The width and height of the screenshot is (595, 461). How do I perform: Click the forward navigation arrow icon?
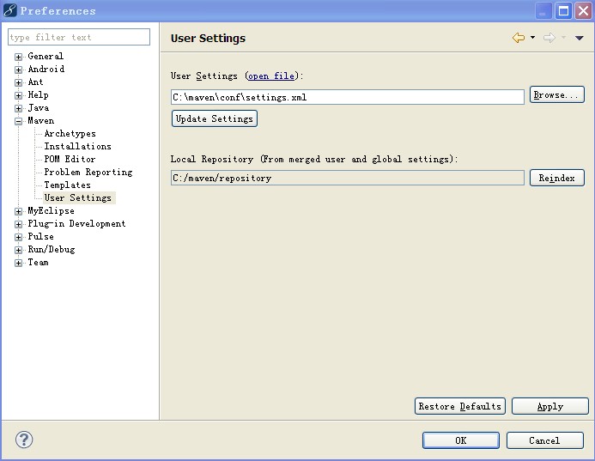[549, 38]
